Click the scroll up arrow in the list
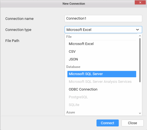The width and height of the screenshot is (147, 130). tap(140, 36)
